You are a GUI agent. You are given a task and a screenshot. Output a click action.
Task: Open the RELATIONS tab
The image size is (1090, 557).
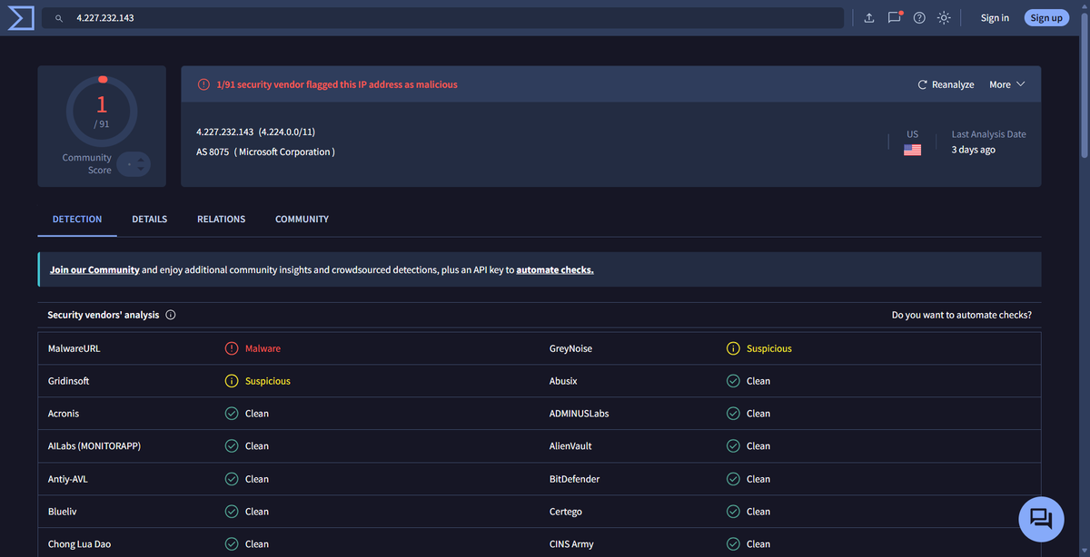tap(222, 220)
